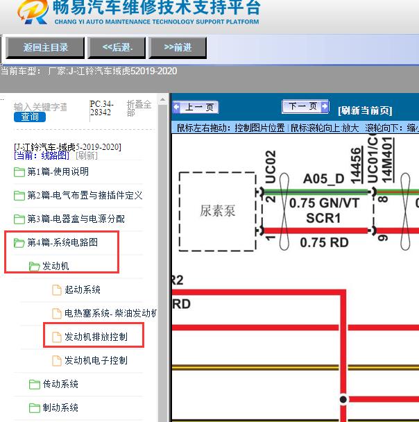This screenshot has width=419, height=422.
Task: Open the 起动系统 diagram page
Action: click(83, 290)
